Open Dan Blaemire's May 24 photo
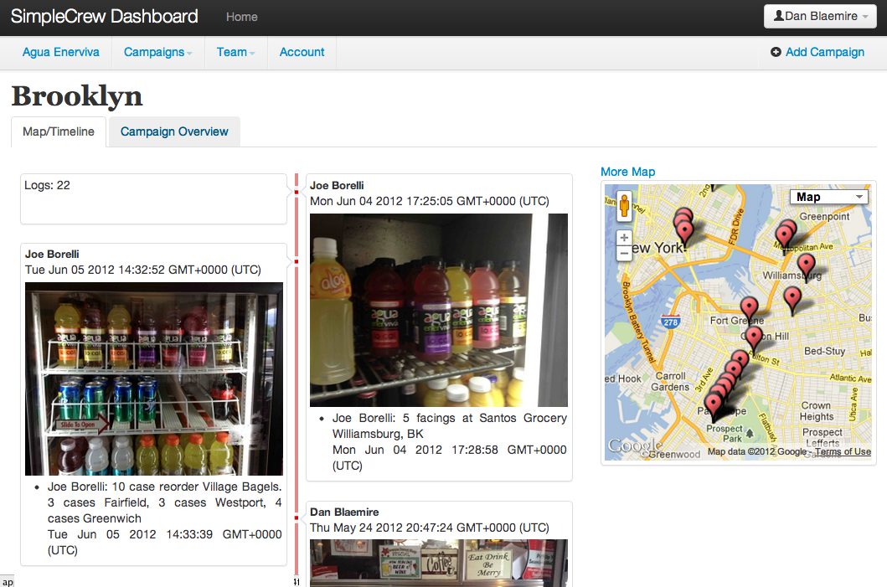 [438, 563]
